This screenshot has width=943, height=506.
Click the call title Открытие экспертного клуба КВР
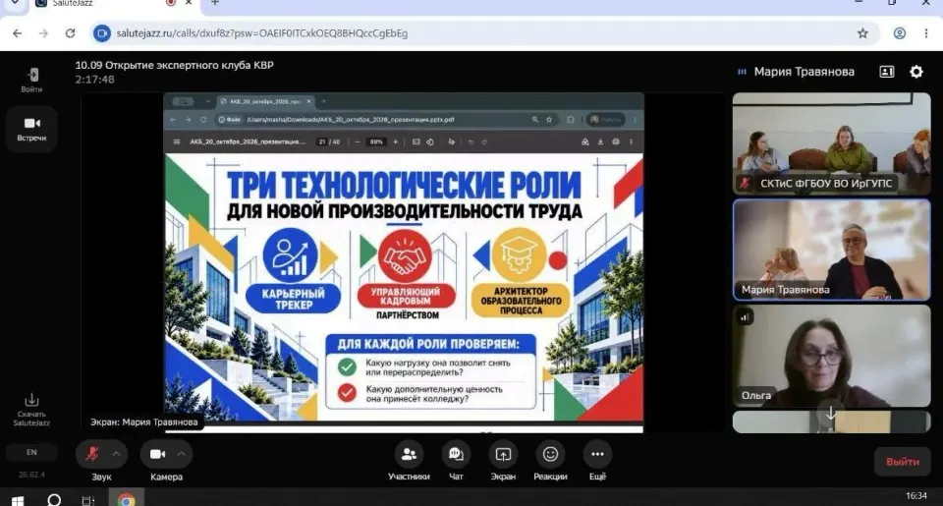(x=175, y=65)
